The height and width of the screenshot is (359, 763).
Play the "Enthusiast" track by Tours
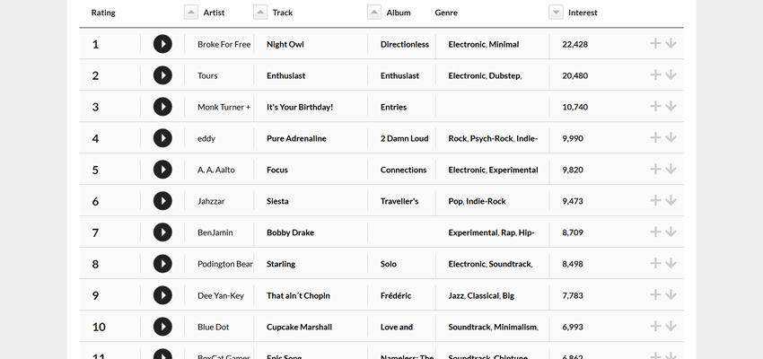(162, 75)
